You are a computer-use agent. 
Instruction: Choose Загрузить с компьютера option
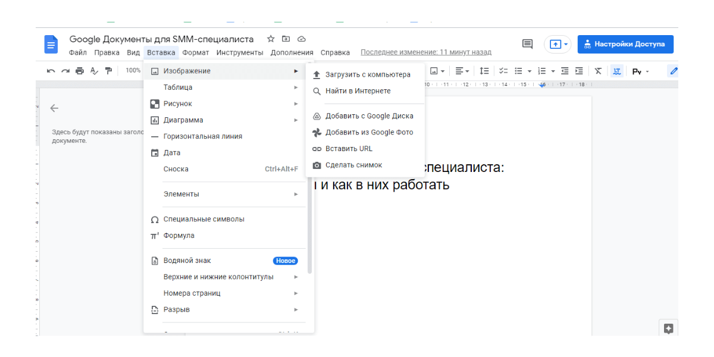point(367,75)
